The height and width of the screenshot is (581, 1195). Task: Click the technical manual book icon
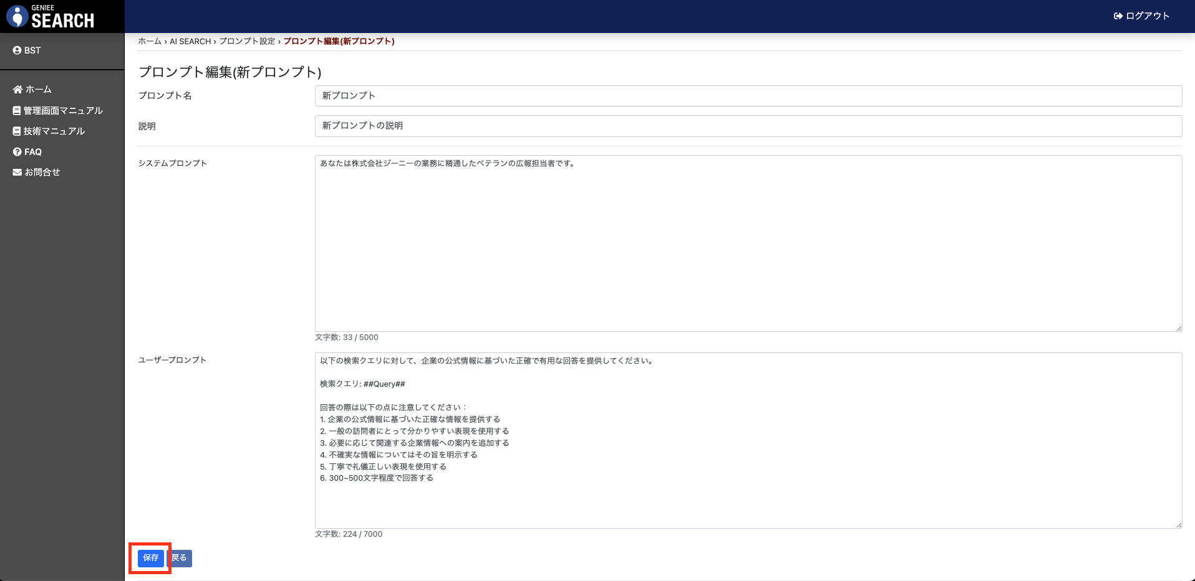(x=17, y=131)
